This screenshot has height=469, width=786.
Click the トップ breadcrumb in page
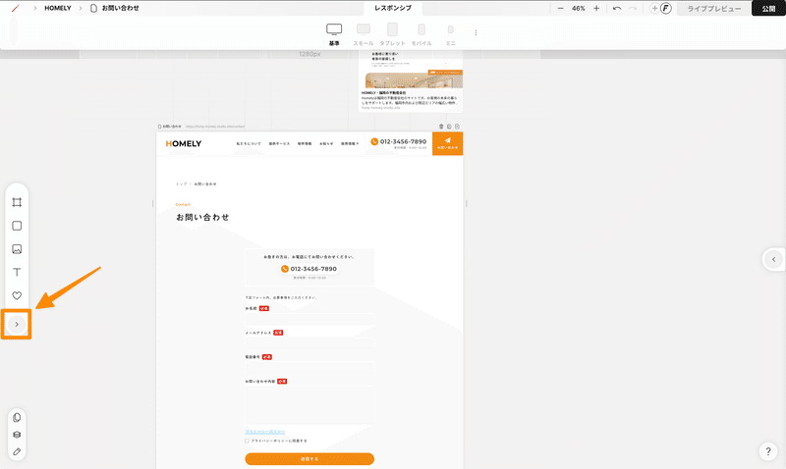181,184
